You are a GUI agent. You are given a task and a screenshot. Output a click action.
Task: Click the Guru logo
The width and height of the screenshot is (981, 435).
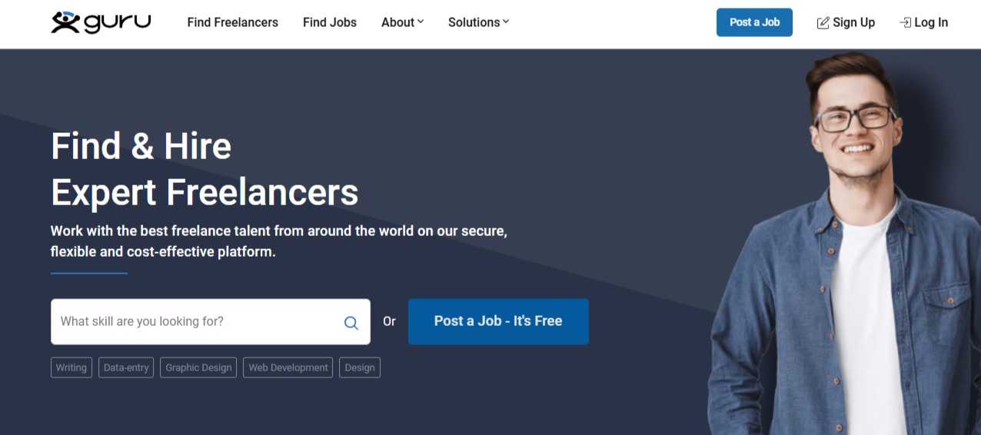(101, 22)
